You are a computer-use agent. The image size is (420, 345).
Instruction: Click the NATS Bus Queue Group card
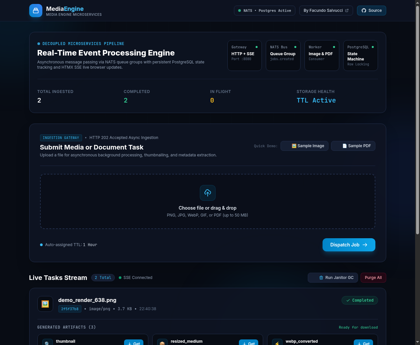tap(283, 56)
